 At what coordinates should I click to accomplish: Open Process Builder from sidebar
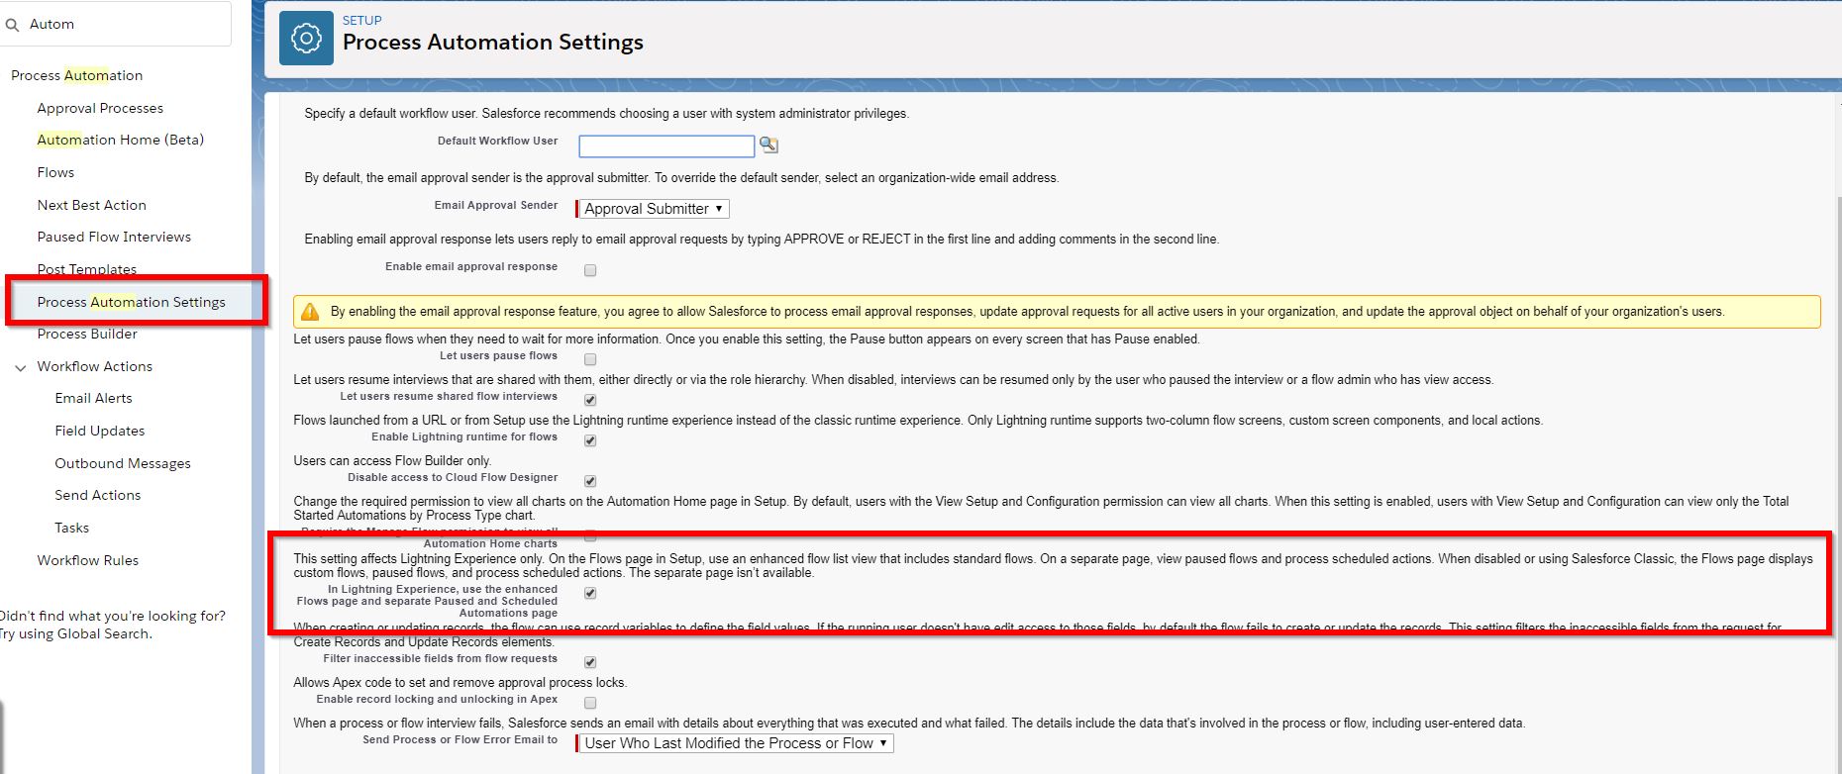point(87,334)
